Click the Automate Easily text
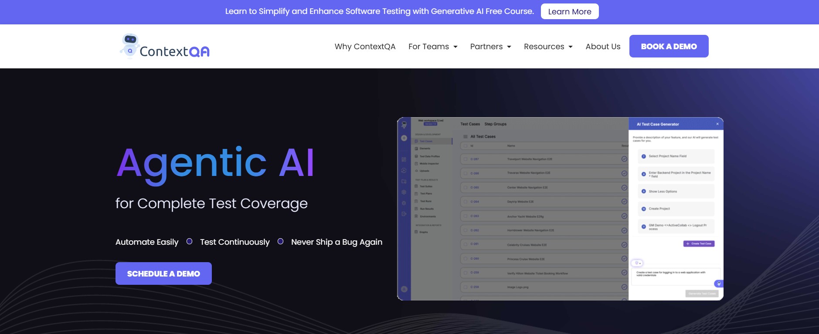819x334 pixels. (147, 242)
